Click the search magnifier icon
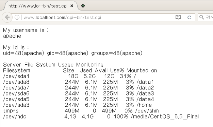 click(201, 17)
